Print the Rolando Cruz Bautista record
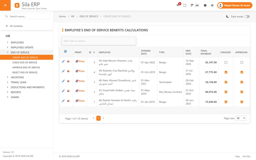The width and height of the screenshot is (256, 160). (80, 71)
